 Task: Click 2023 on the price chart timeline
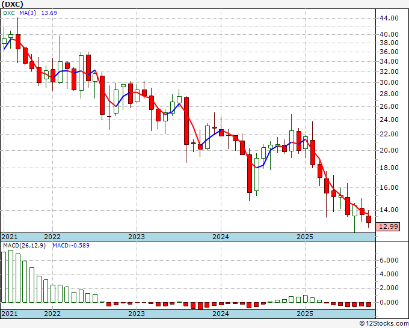click(x=137, y=237)
